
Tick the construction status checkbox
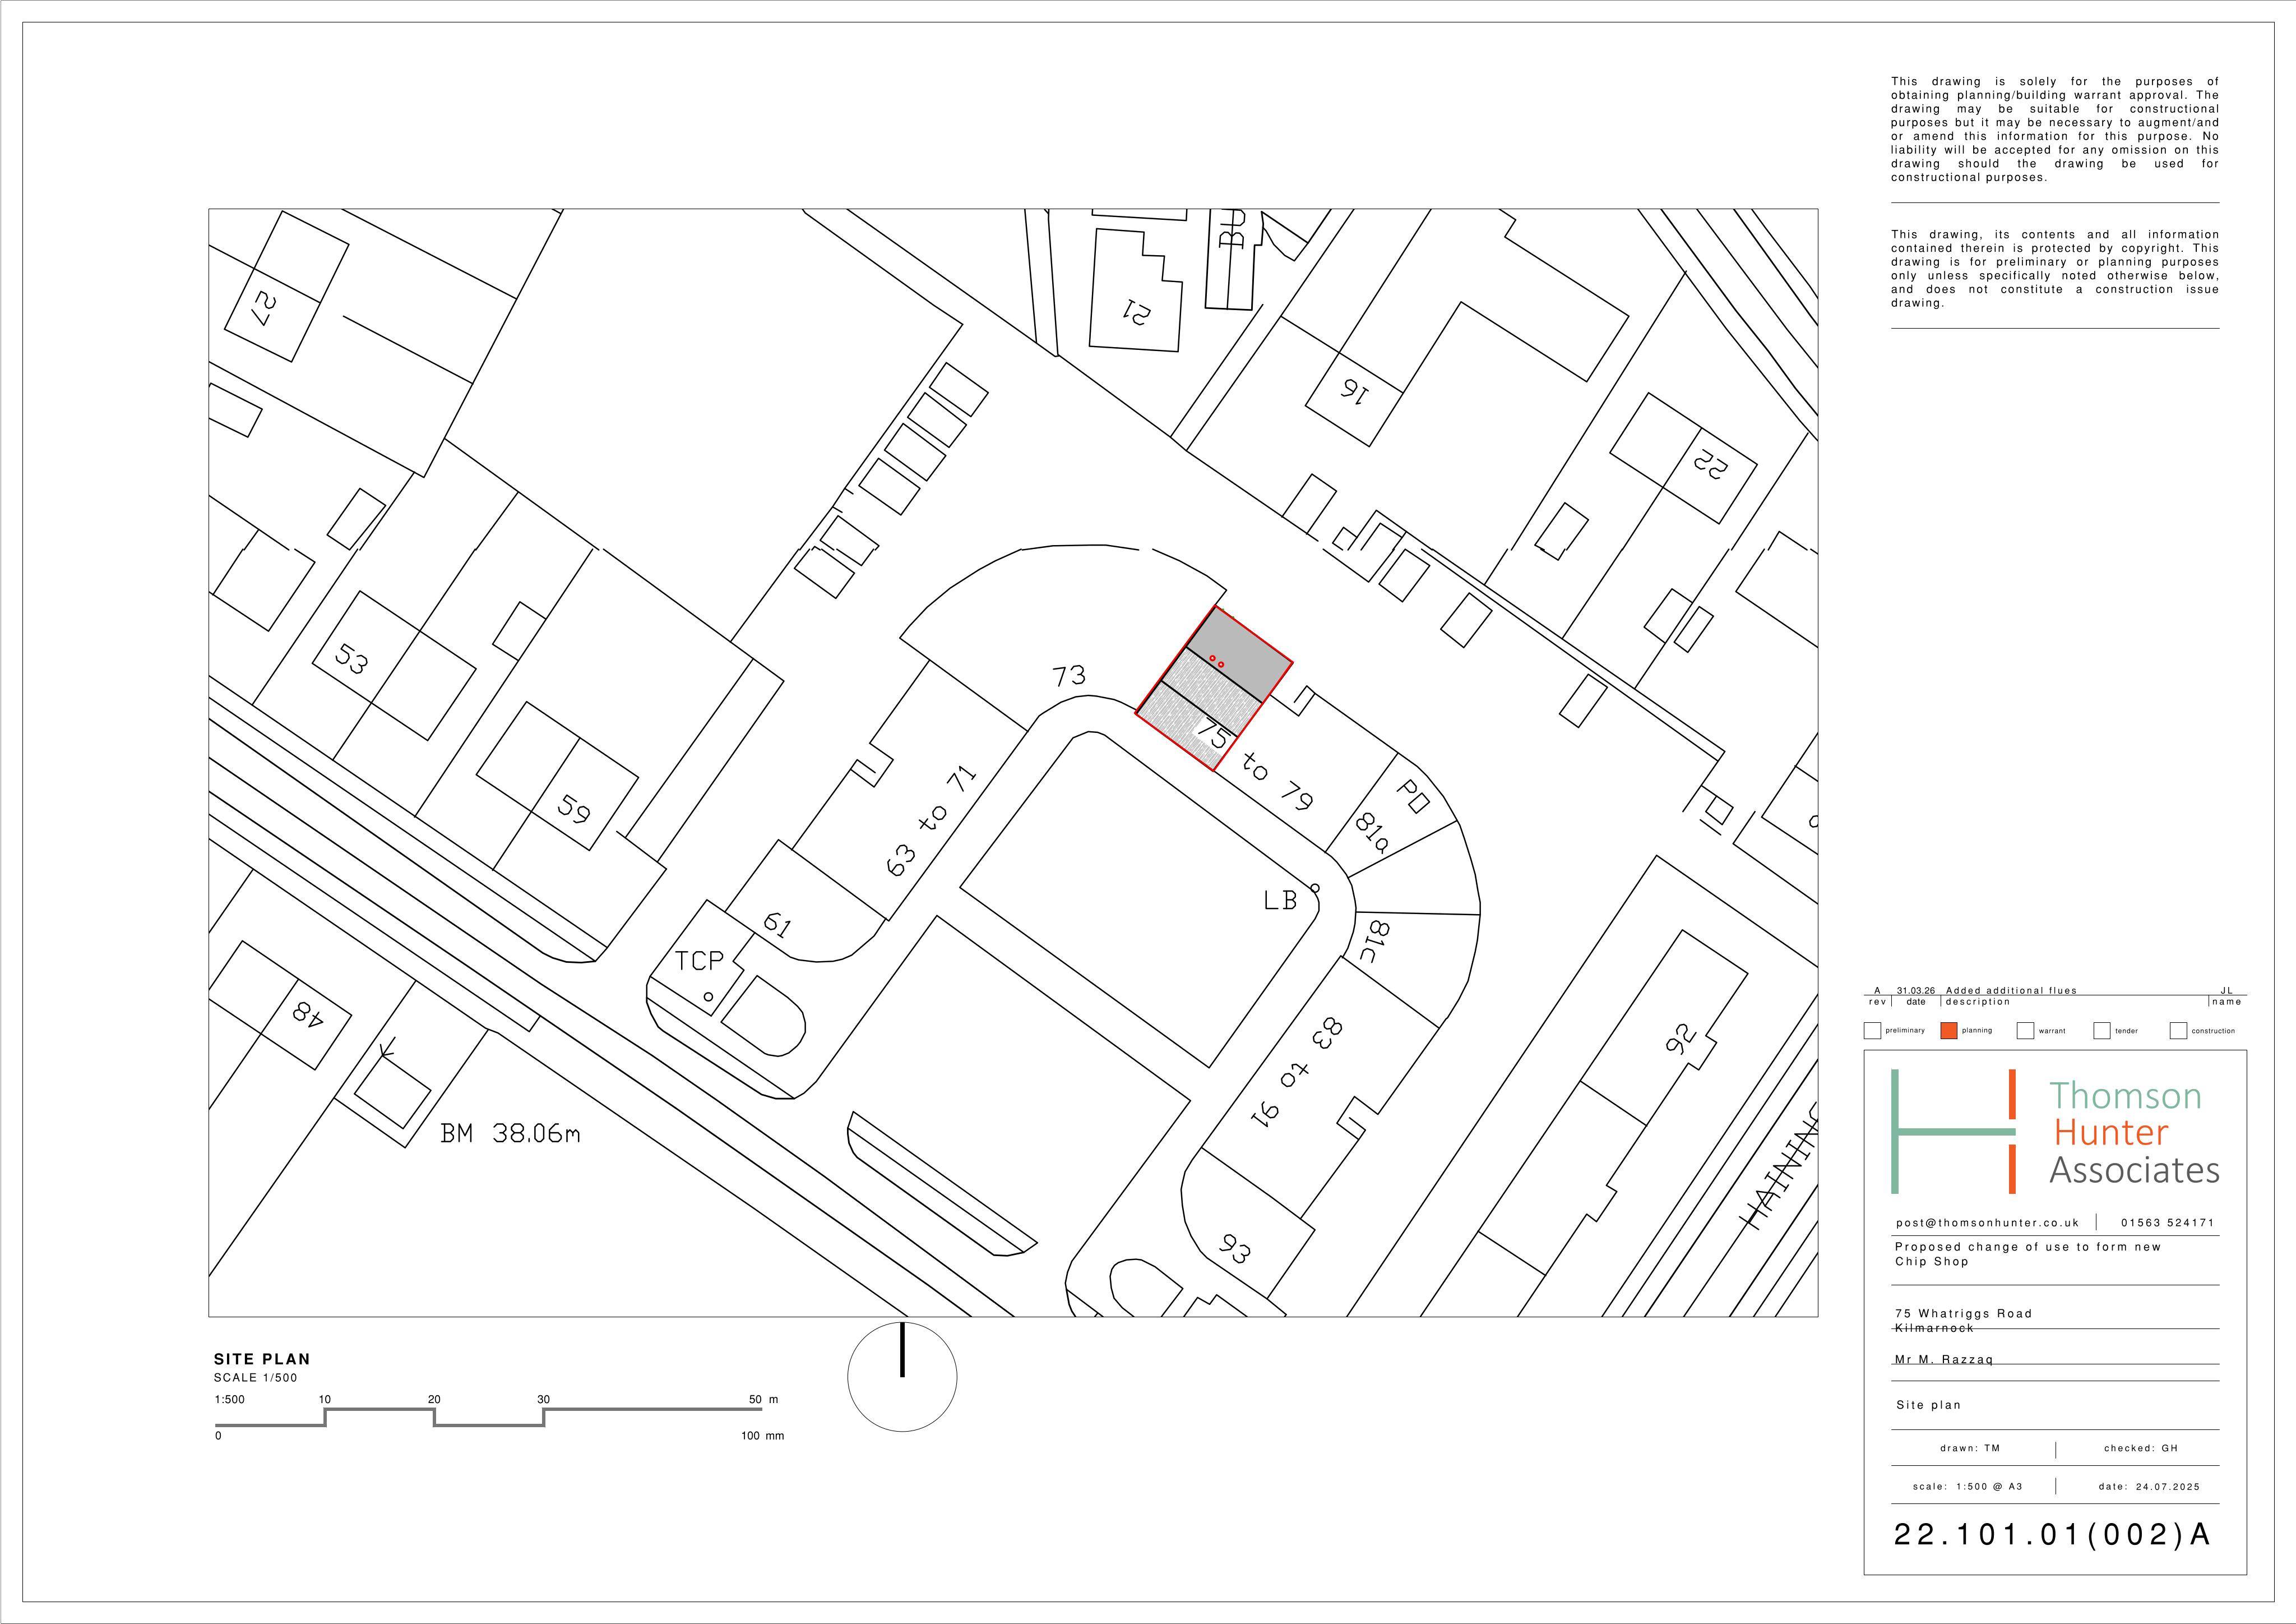[x=2178, y=1031]
